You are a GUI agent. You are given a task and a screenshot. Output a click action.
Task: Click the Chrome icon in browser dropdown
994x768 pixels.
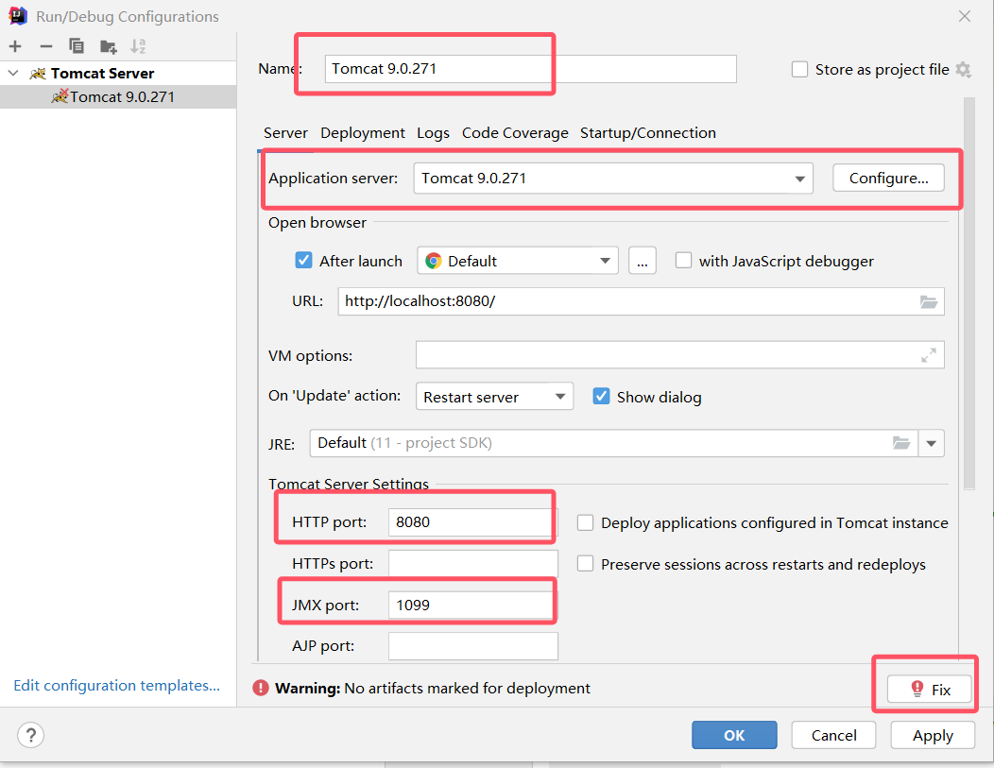434,261
